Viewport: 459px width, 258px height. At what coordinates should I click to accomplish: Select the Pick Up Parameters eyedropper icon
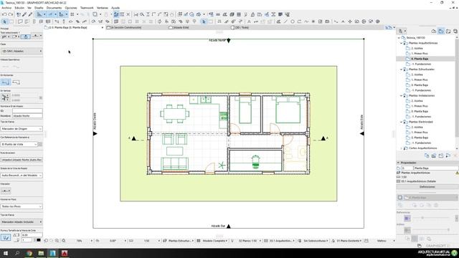point(24,14)
